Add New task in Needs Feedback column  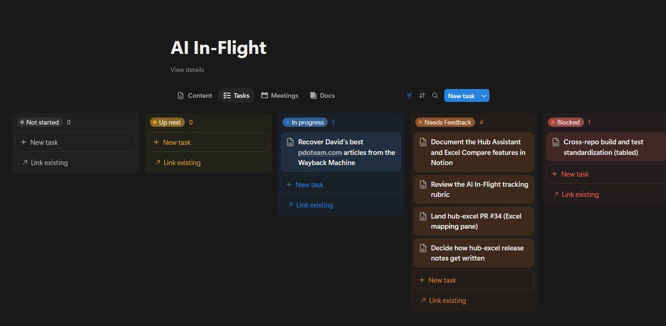473,280
